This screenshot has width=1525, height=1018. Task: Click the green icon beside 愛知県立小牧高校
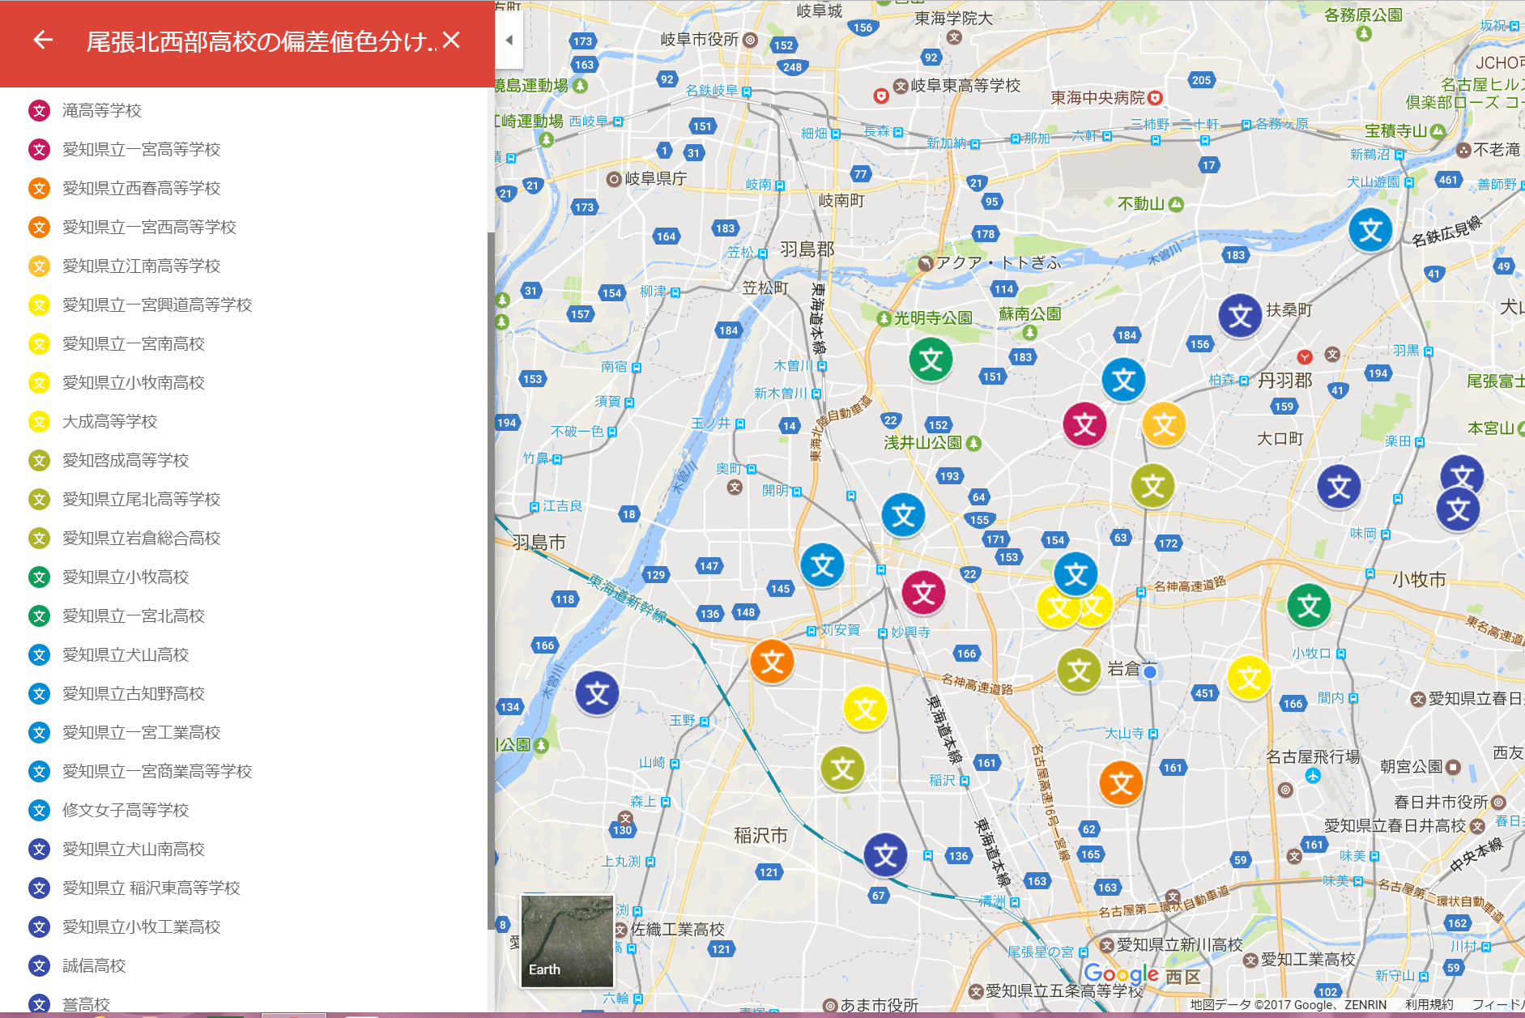click(x=39, y=577)
